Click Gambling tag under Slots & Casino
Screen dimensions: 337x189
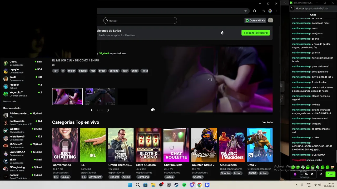[x=143, y=177]
